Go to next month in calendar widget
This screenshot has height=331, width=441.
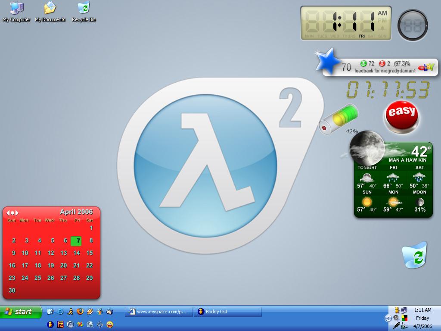click(x=17, y=213)
